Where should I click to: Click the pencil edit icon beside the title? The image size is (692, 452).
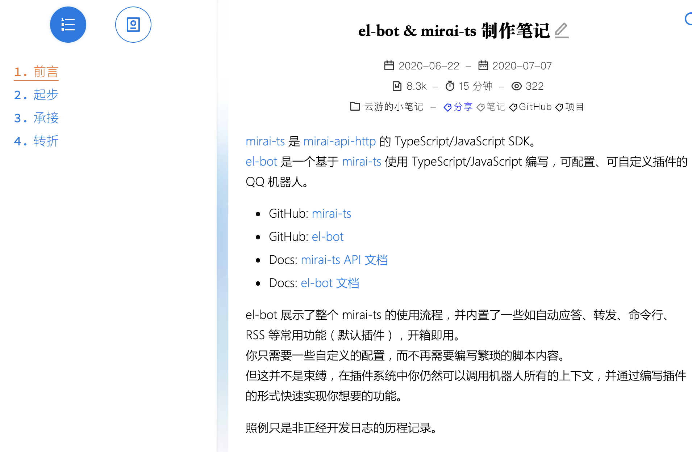(562, 32)
